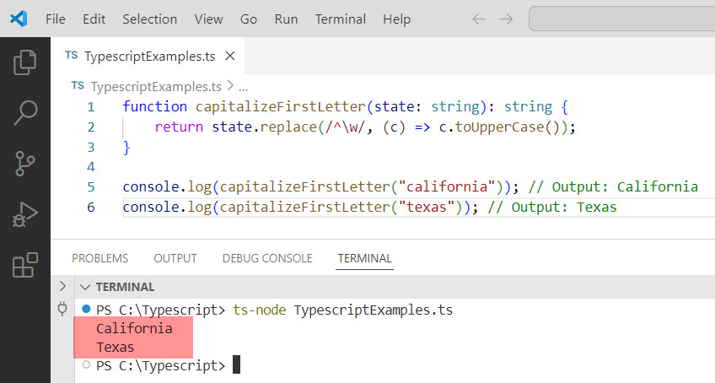
Task: Open the Edit menu
Action: point(94,19)
